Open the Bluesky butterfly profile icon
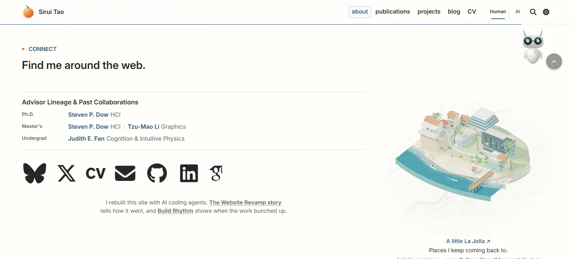 (35, 173)
